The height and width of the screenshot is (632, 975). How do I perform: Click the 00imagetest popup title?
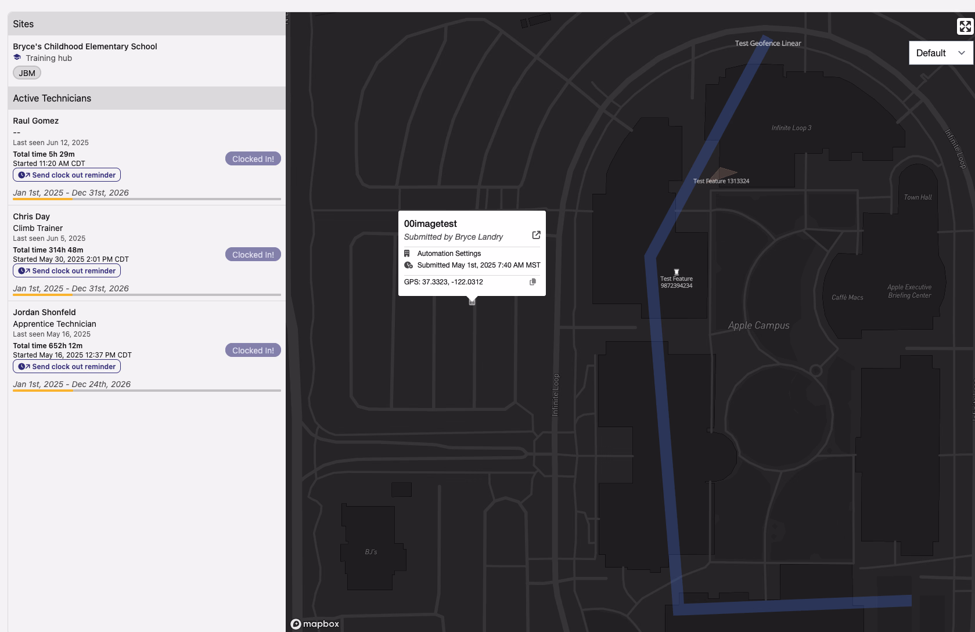[x=430, y=224]
